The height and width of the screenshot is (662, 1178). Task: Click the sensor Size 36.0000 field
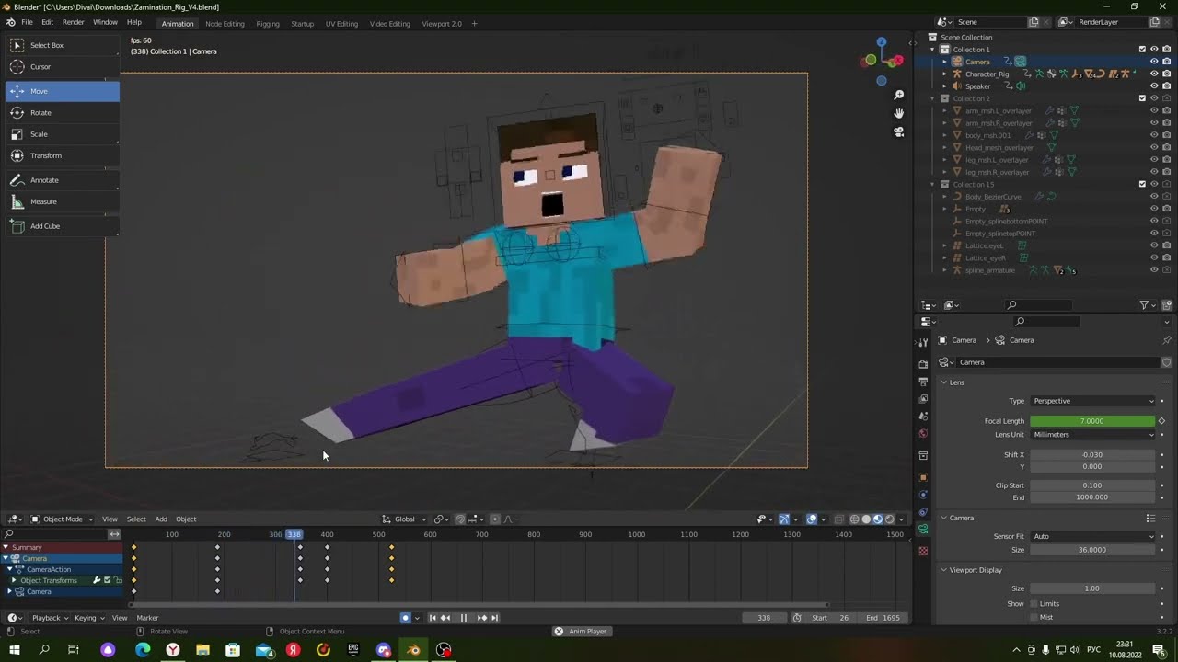tap(1092, 550)
